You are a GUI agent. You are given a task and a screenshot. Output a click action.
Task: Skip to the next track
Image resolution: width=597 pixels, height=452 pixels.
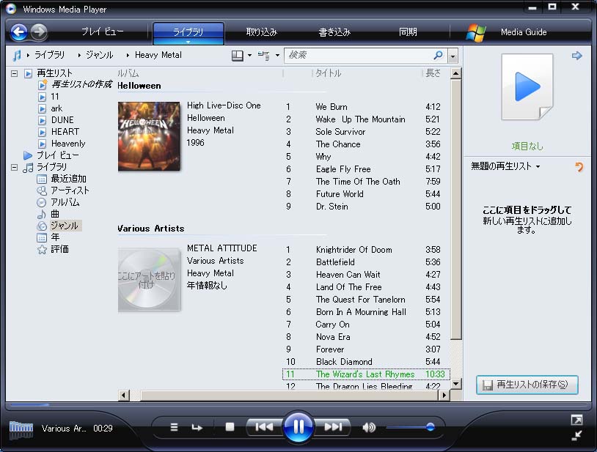coord(333,427)
